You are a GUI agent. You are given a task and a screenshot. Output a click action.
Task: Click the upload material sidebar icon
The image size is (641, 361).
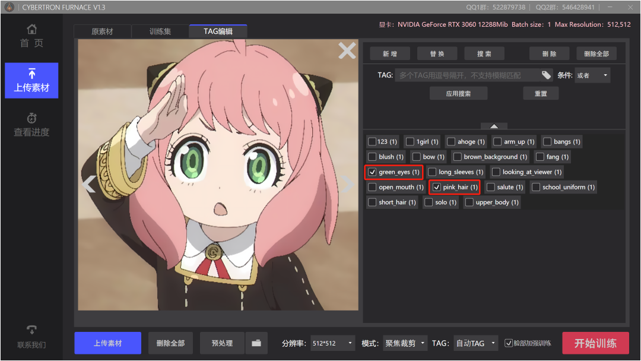pyautogui.click(x=31, y=74)
